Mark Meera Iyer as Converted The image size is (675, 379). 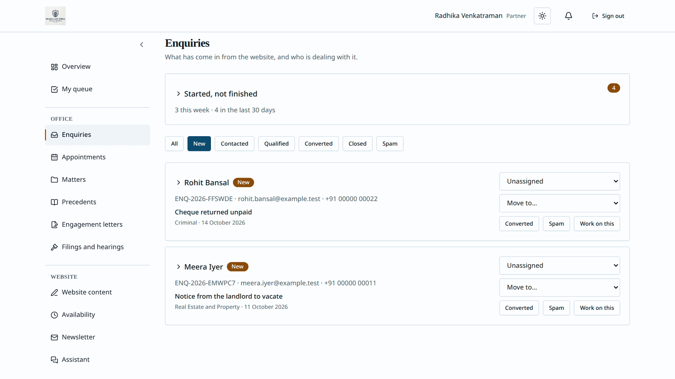point(519,308)
